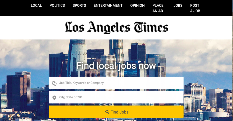Click the magnifier icon on Find Jobs
Screen dimensions: 233x121
pos(107,112)
